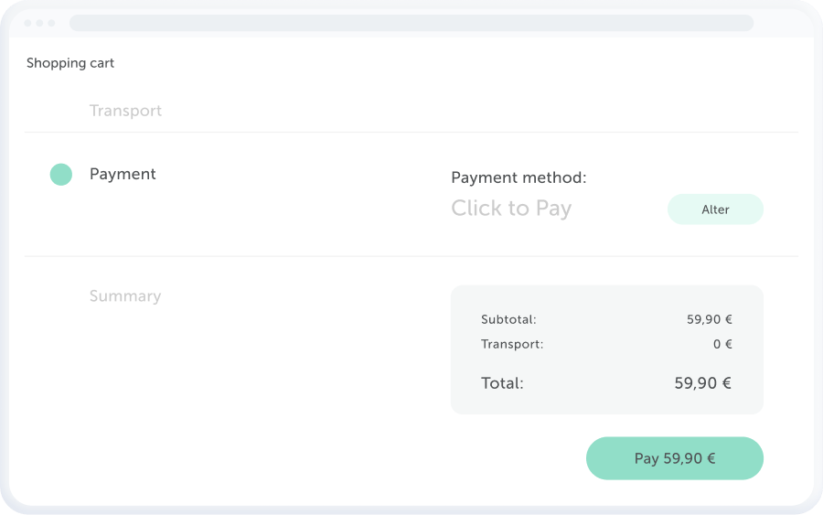Click the Total label in summary box

click(x=502, y=383)
